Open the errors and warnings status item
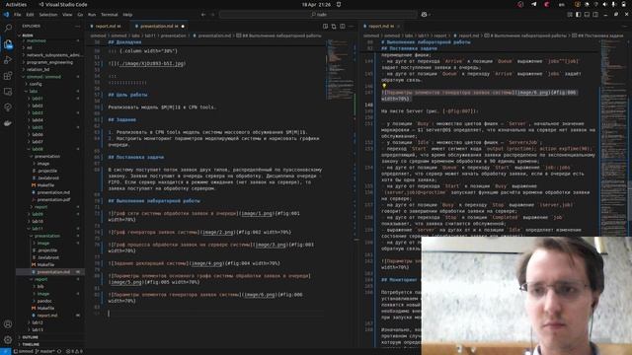Viewport: 632px width, 355px height. click(74, 351)
